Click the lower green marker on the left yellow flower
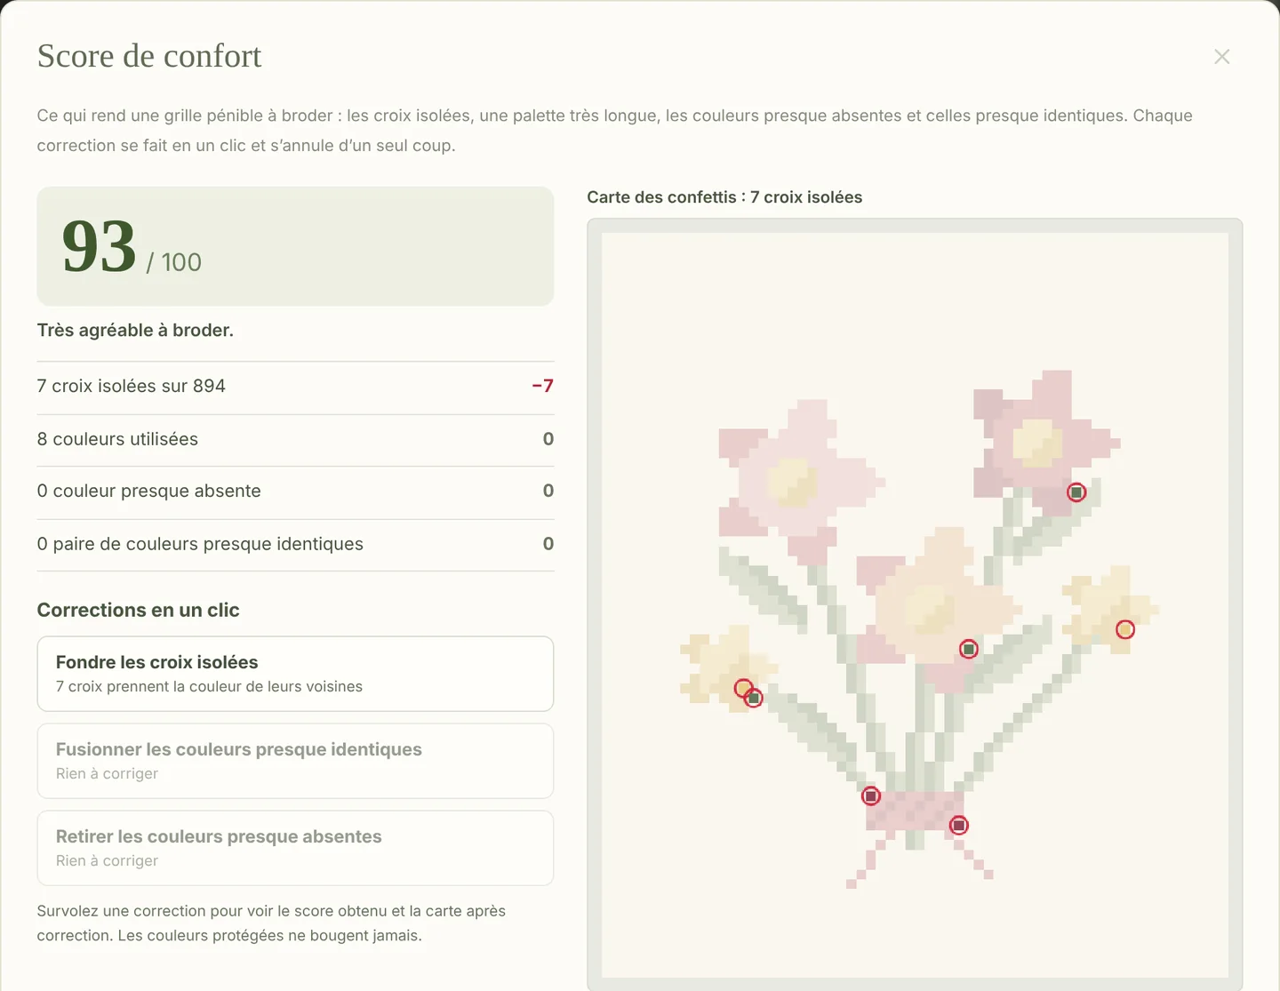 click(x=754, y=699)
